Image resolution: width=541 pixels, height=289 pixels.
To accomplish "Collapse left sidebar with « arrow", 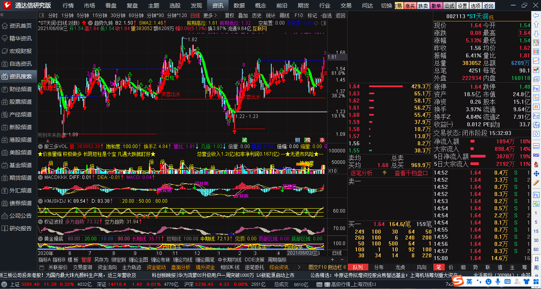I will click(2, 15).
